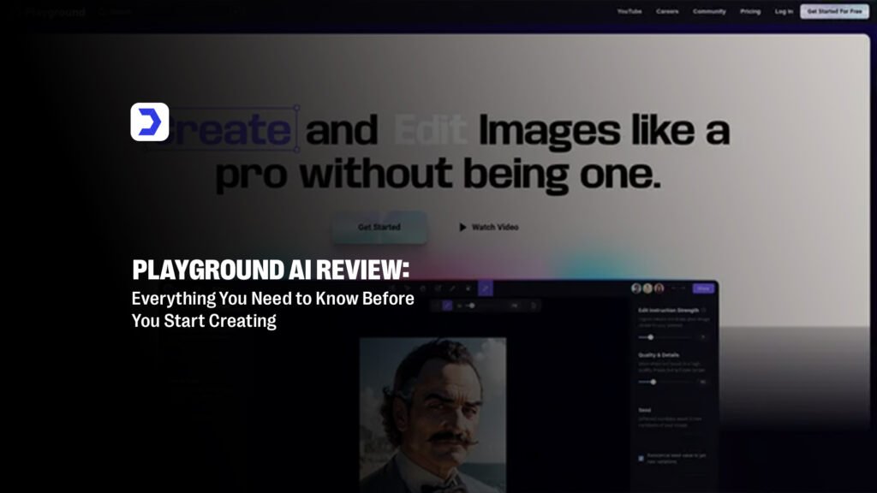
Task: Click the first user avatar in editor header
Action: tap(636, 288)
